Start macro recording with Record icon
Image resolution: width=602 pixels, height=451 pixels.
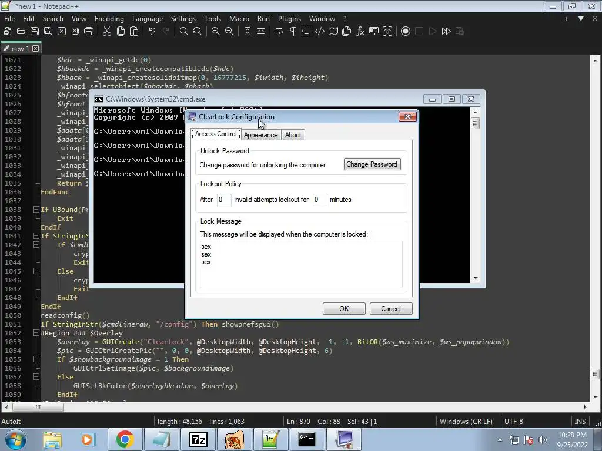(406, 32)
